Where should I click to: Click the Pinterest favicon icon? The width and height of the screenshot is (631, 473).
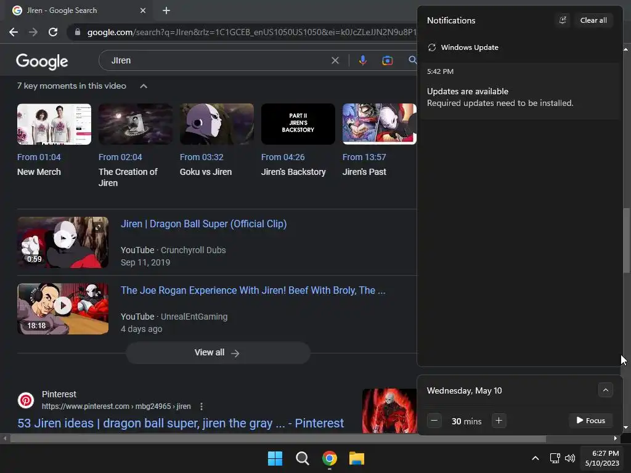(26, 400)
